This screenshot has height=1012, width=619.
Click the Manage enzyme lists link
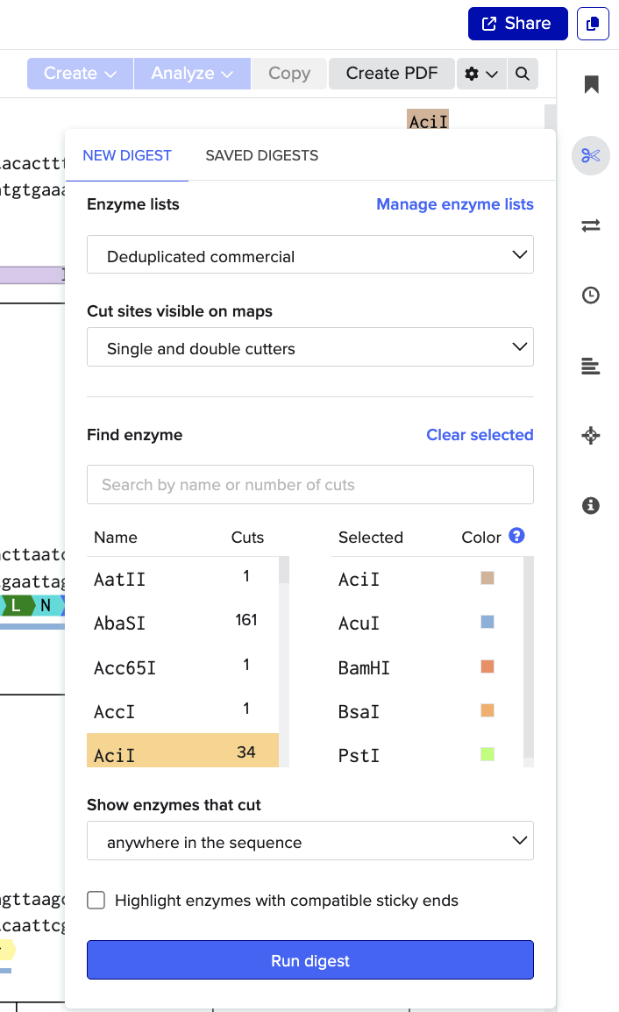tap(454, 204)
